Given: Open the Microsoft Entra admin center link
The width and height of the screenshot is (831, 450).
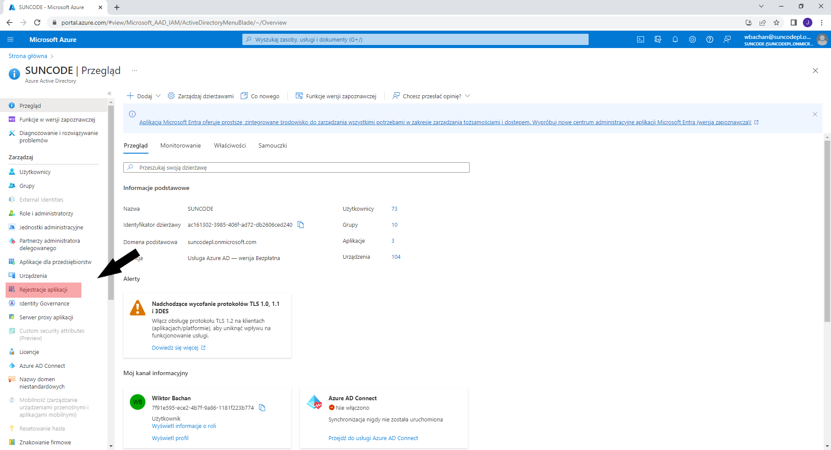Looking at the screenshot, I should pyautogui.click(x=445, y=122).
